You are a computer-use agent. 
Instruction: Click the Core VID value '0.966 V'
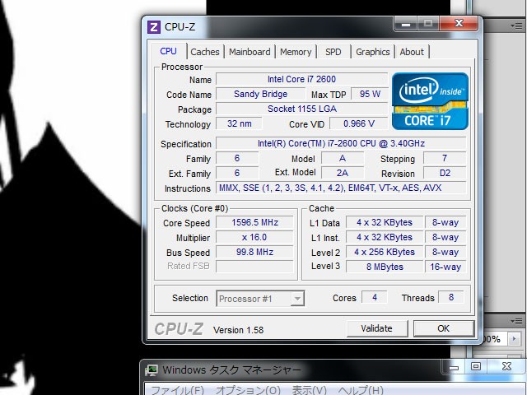(359, 123)
